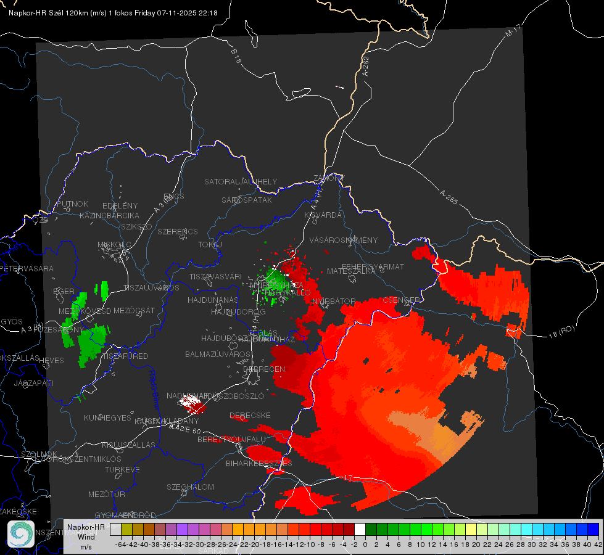
Task: Click the CSENGER label
Action: (401, 300)
